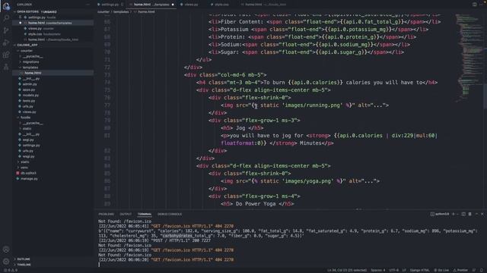Close the terminal panel

tap(482, 214)
